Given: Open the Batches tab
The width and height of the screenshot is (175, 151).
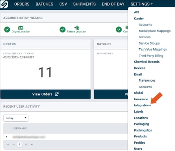Looking at the screenshot, I should (44, 4).
